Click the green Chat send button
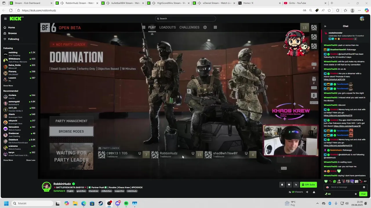Viewport: 371px width, 208px height. [x=363, y=194]
